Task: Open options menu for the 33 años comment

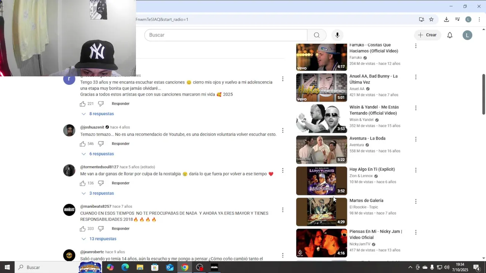Action: [x=282, y=79]
